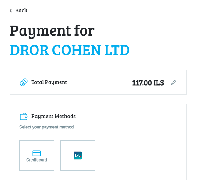Image resolution: width=199 pixels, height=189 pixels.
Task: Click the divider line under the payment hint
Action: [x=98, y=134]
